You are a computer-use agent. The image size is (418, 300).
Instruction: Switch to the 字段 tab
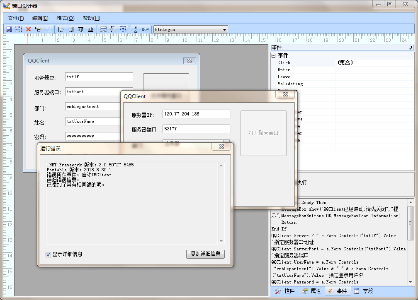tap(363, 291)
